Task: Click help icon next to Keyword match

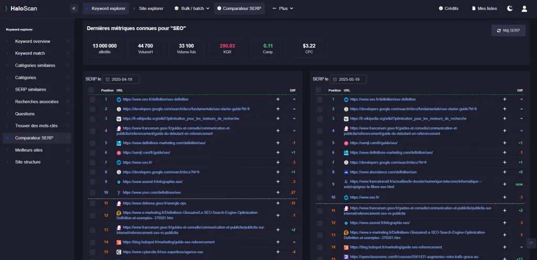Action: click(x=68, y=53)
